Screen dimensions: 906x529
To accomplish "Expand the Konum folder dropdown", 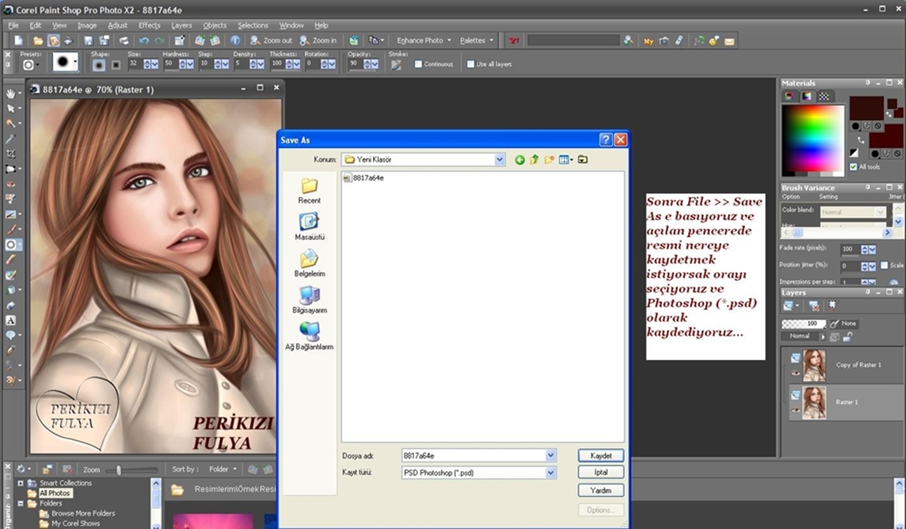I will point(500,160).
